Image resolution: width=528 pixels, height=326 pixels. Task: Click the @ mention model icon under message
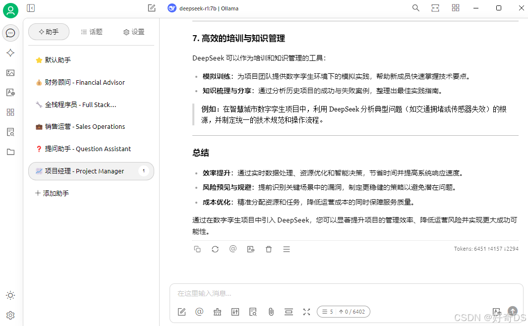pos(233,249)
